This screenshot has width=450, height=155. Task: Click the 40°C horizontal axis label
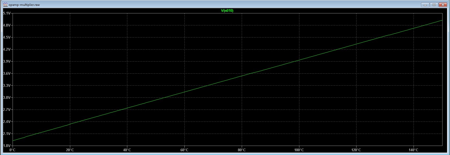point(127,150)
